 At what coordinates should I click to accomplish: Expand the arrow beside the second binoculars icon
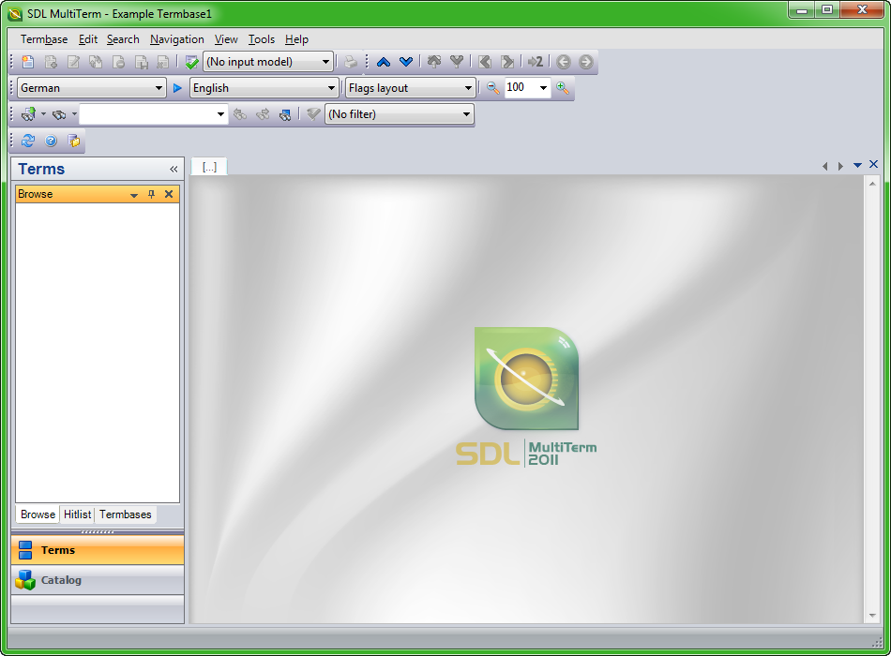pos(74,114)
